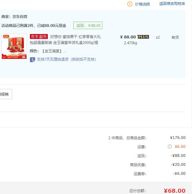
Task: Click the 有货 stock status
Action: click(175, 37)
